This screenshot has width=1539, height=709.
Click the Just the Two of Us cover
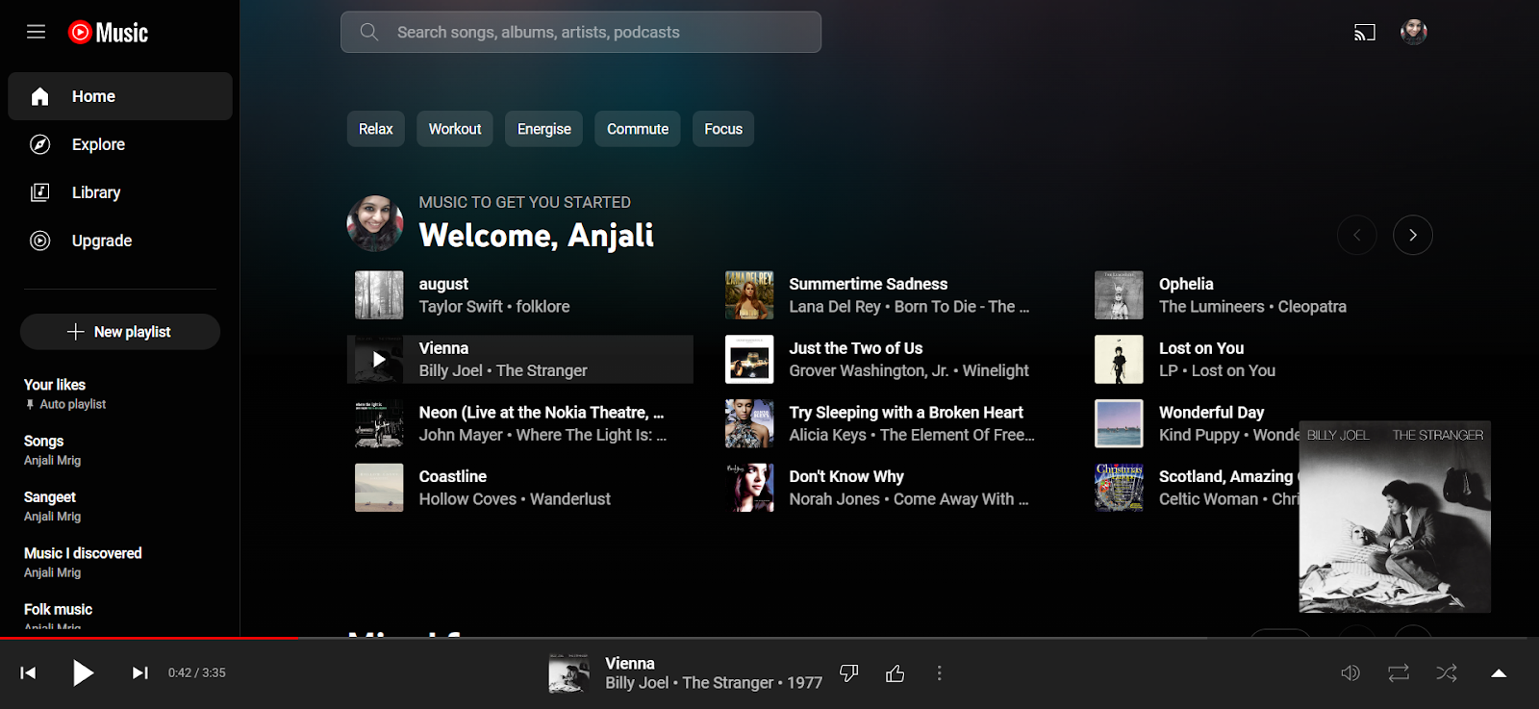click(x=749, y=359)
